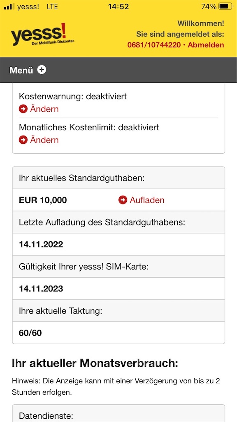Image resolution: width=237 pixels, height=422 pixels.
Task: Tap the battery icon in status bar
Action: click(225, 7)
